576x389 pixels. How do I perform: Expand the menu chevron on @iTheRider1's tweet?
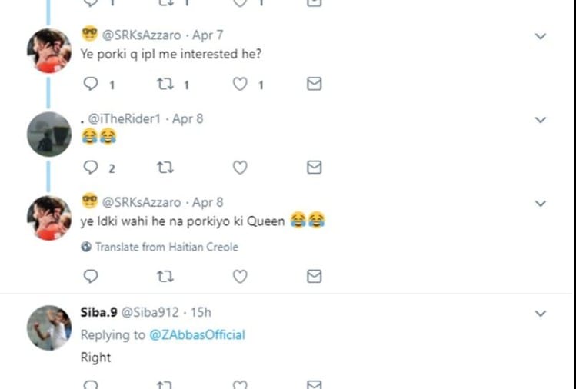pyautogui.click(x=541, y=120)
